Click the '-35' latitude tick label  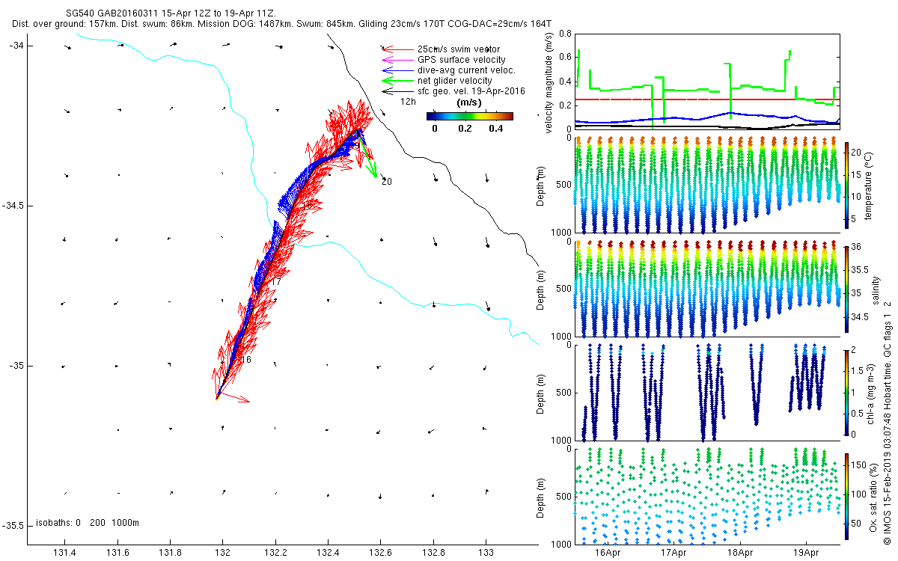(x=16, y=366)
